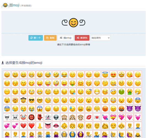Pick the sneezing tissue face emoji
146x138 pixels.
coord(138,92)
